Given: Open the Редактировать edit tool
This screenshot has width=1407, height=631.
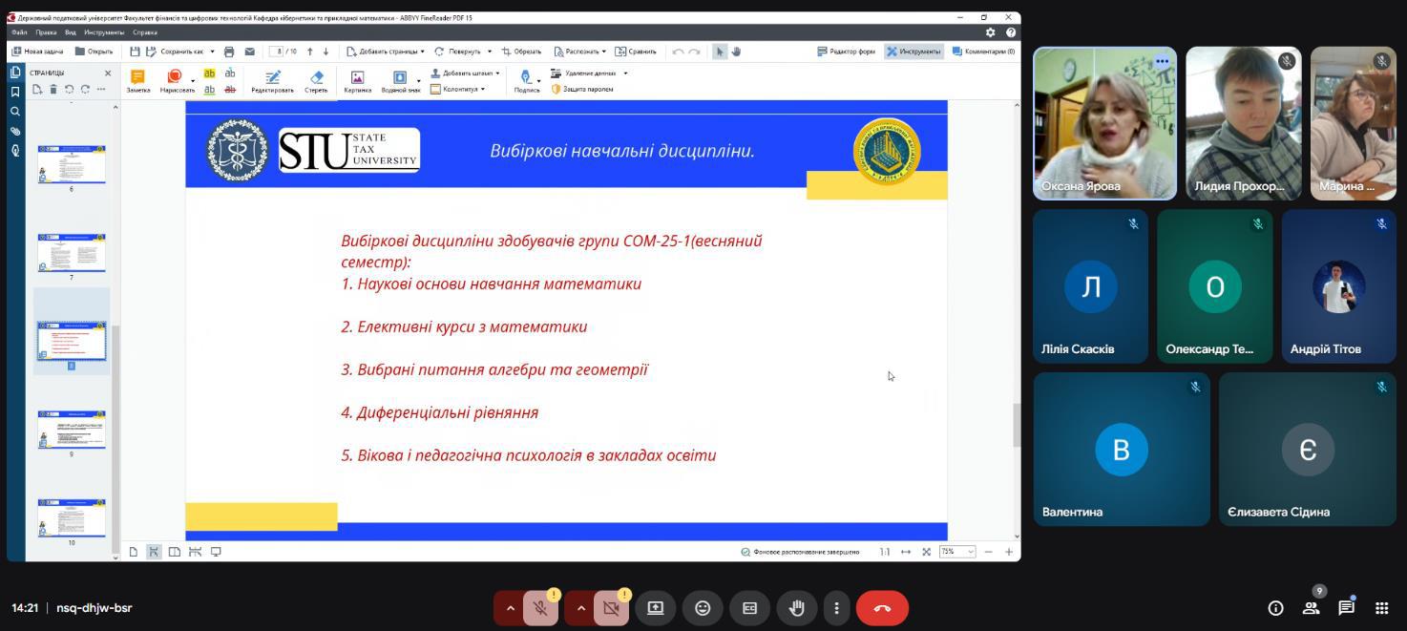Looking at the screenshot, I should click(x=272, y=80).
